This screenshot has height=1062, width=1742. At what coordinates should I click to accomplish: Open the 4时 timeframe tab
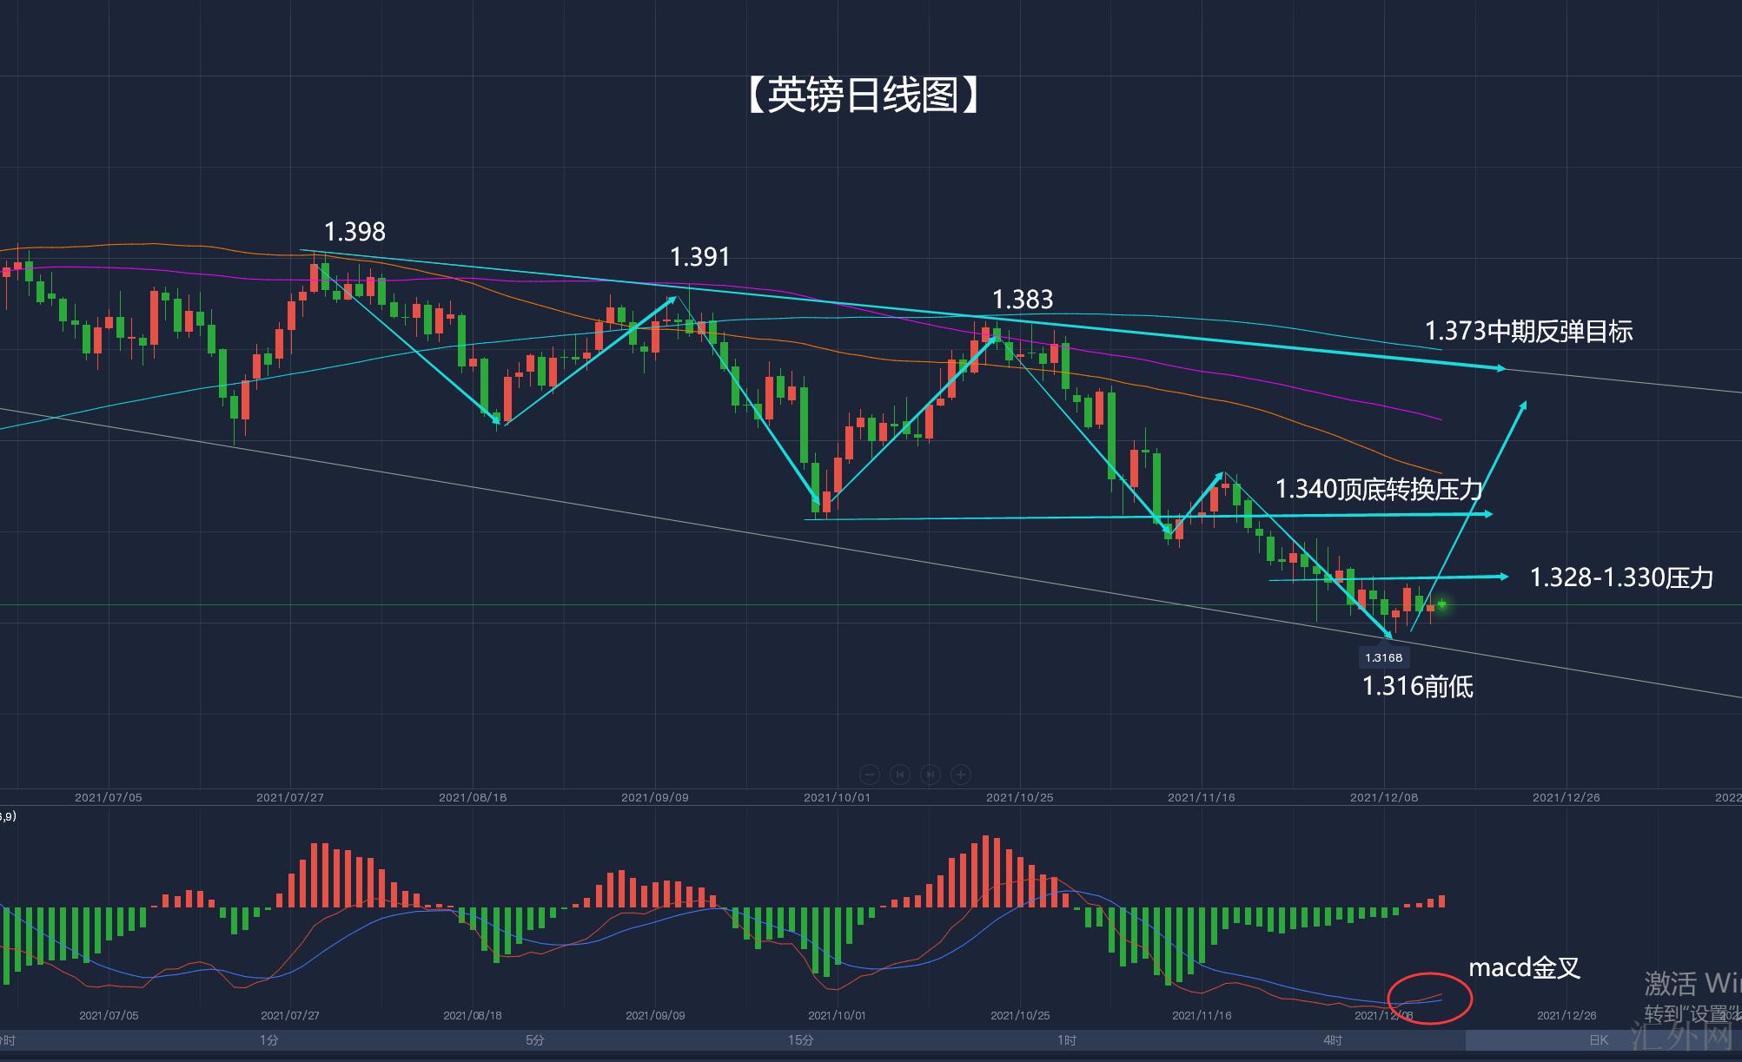(1333, 1040)
